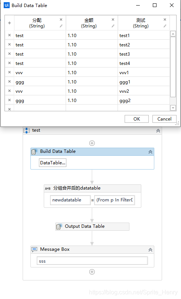This screenshot has width=181, height=299.
Task: Click the Message Box activity icon
Action: coord(34,250)
